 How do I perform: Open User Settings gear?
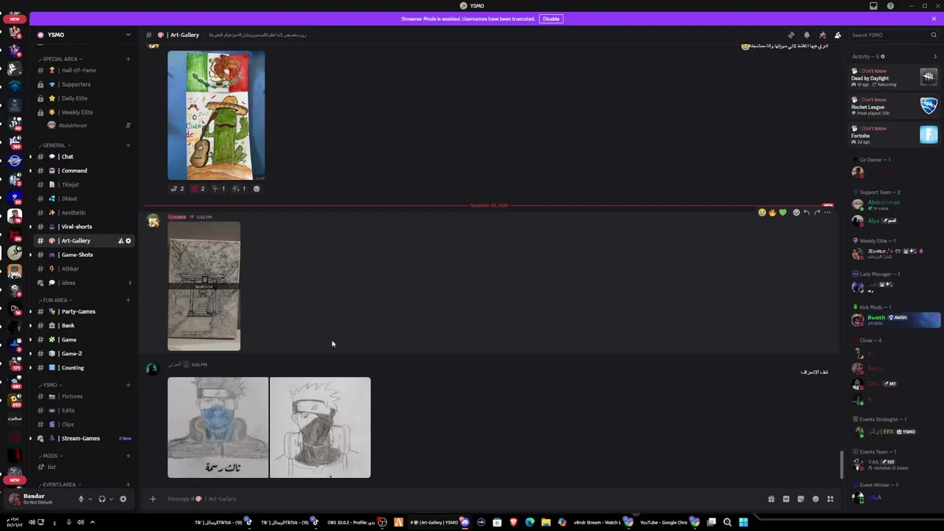(123, 499)
